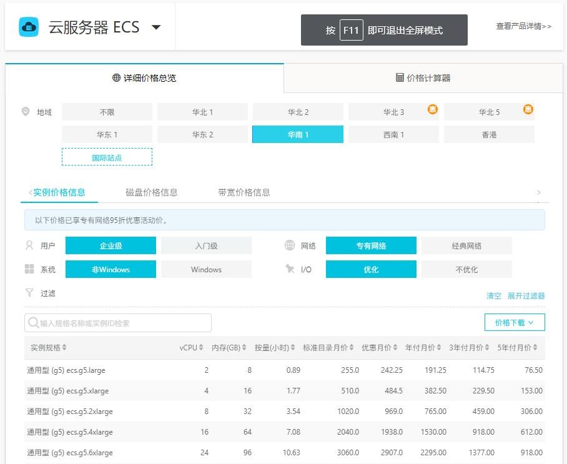Screen dimensions: 567x464
Task: Open the 查看产品详情 link
Action: tap(523, 26)
